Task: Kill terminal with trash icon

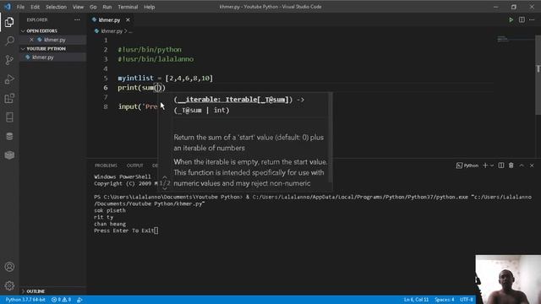Action: [511, 166]
